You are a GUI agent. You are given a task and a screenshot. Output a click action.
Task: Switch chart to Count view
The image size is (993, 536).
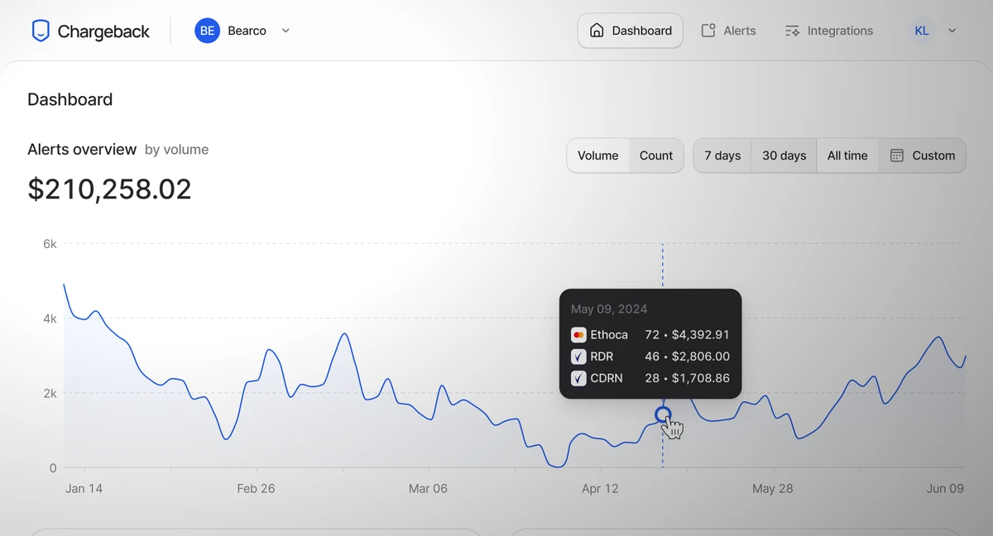click(x=656, y=156)
